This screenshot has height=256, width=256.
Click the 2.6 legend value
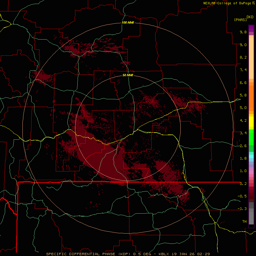243,146
